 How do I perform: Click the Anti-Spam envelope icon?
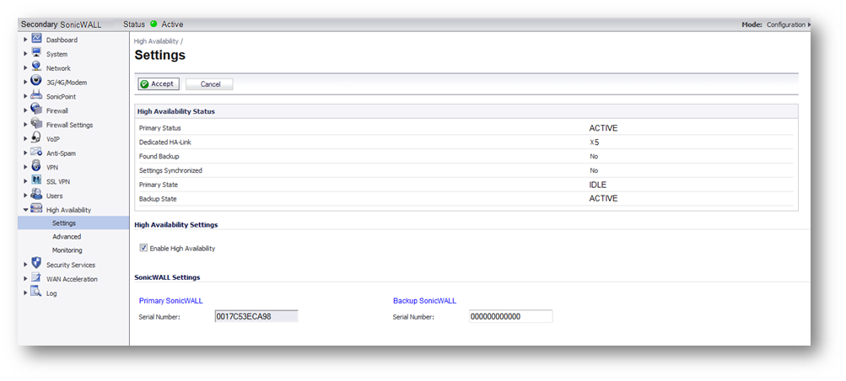[36, 153]
